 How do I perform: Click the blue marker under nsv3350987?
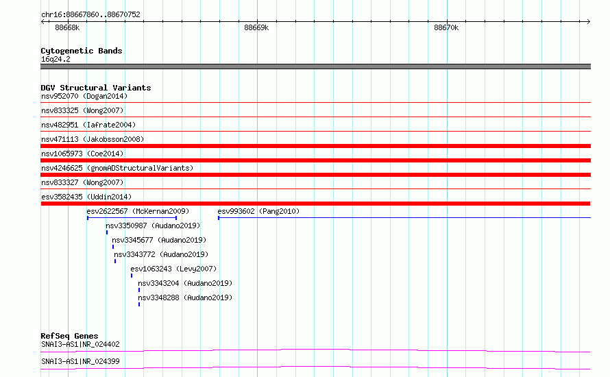tap(107, 232)
